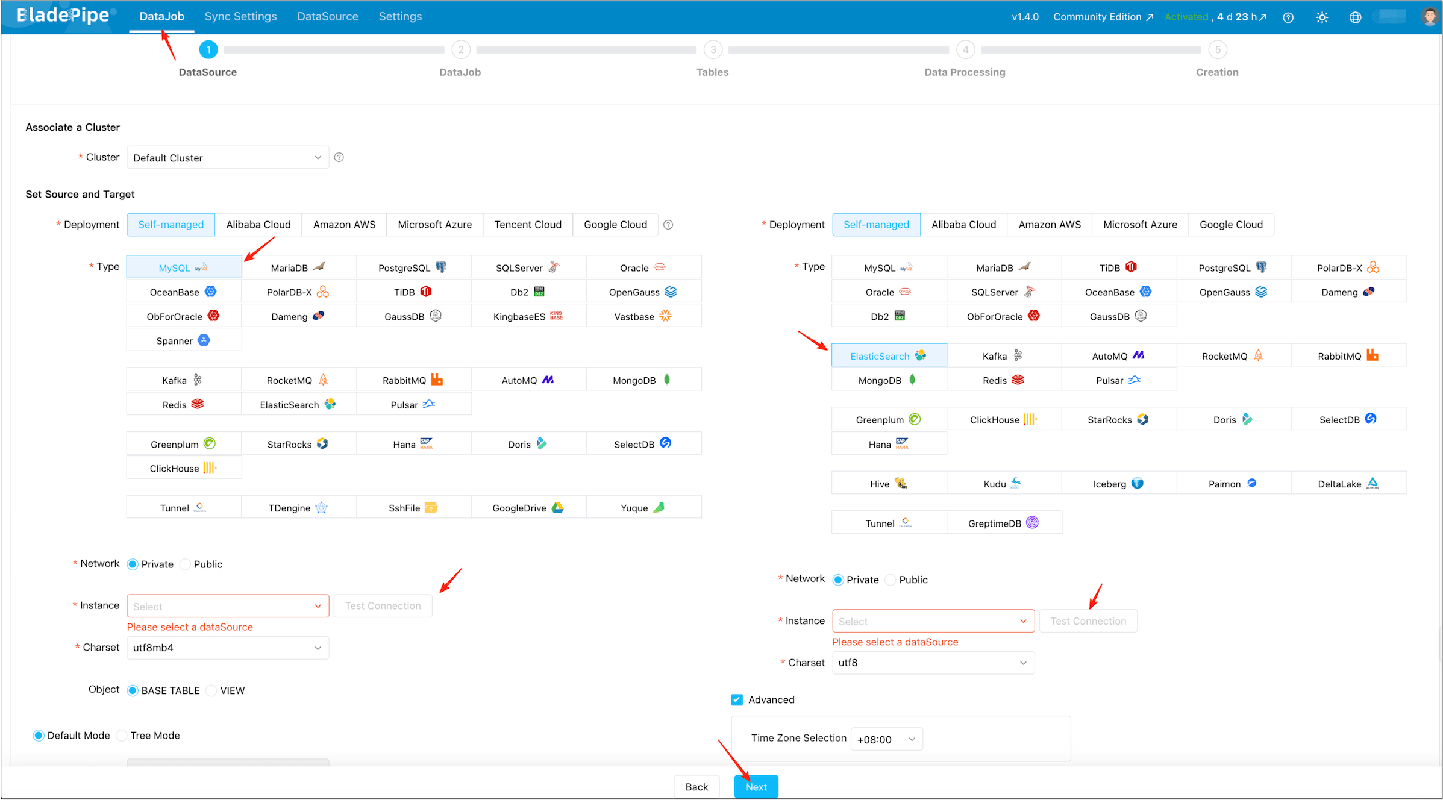Open the Time Zone Selection dropdown

point(886,739)
